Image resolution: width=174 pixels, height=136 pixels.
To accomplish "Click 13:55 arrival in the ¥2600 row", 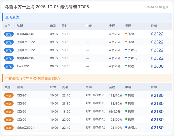I will tap(66, 66).
